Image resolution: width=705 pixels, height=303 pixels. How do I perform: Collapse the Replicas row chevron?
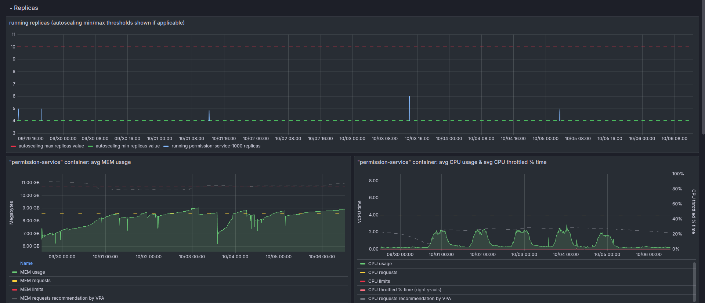coord(11,8)
